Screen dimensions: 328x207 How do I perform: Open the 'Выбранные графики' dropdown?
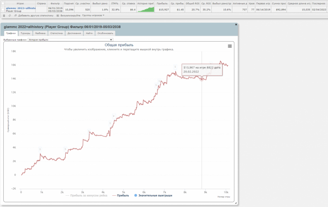coord(70,39)
